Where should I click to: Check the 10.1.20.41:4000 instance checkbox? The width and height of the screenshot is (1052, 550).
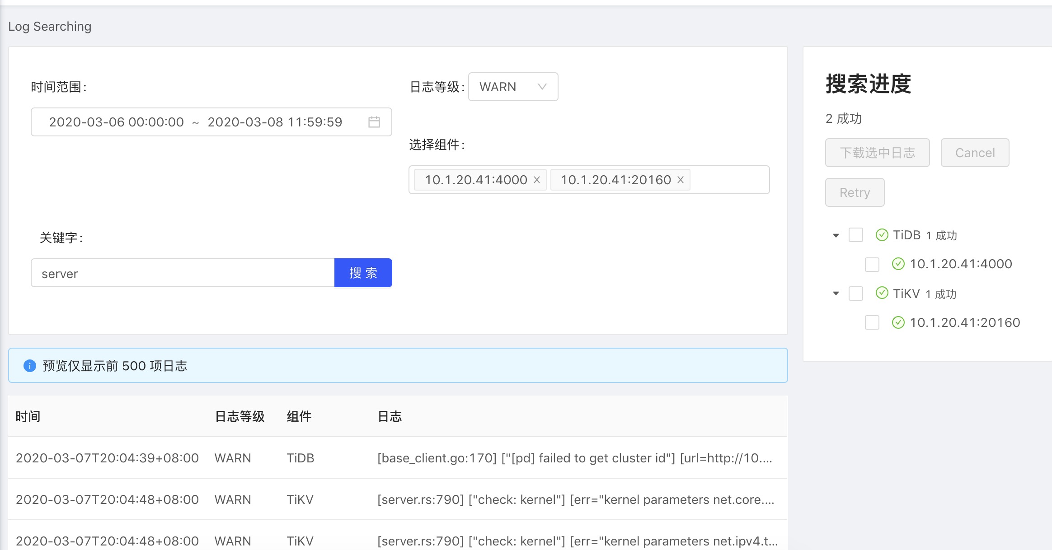(x=872, y=264)
